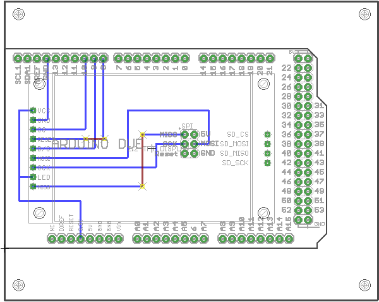Click the SD_MOSI pad
379x302 pixels.
coord(267,144)
